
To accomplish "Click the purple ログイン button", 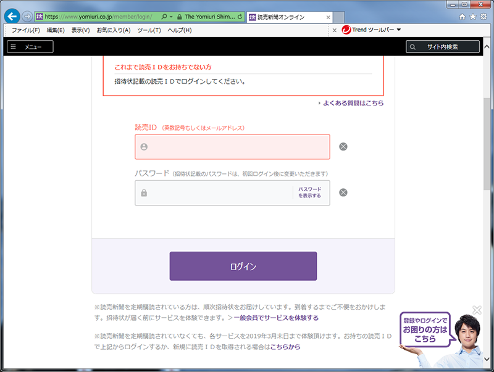I will point(243,266).
